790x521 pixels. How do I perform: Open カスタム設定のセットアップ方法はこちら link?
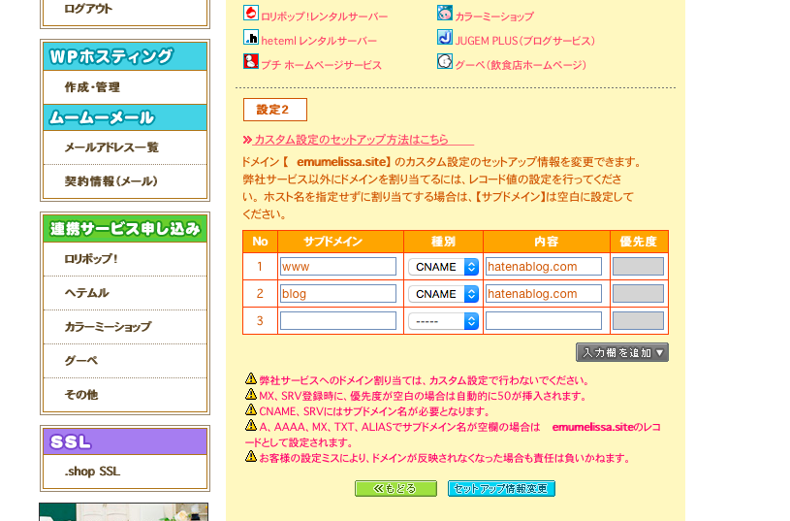pos(351,139)
